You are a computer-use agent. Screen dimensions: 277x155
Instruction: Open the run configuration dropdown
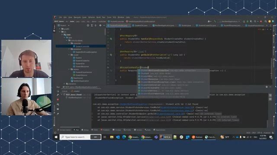229,22
